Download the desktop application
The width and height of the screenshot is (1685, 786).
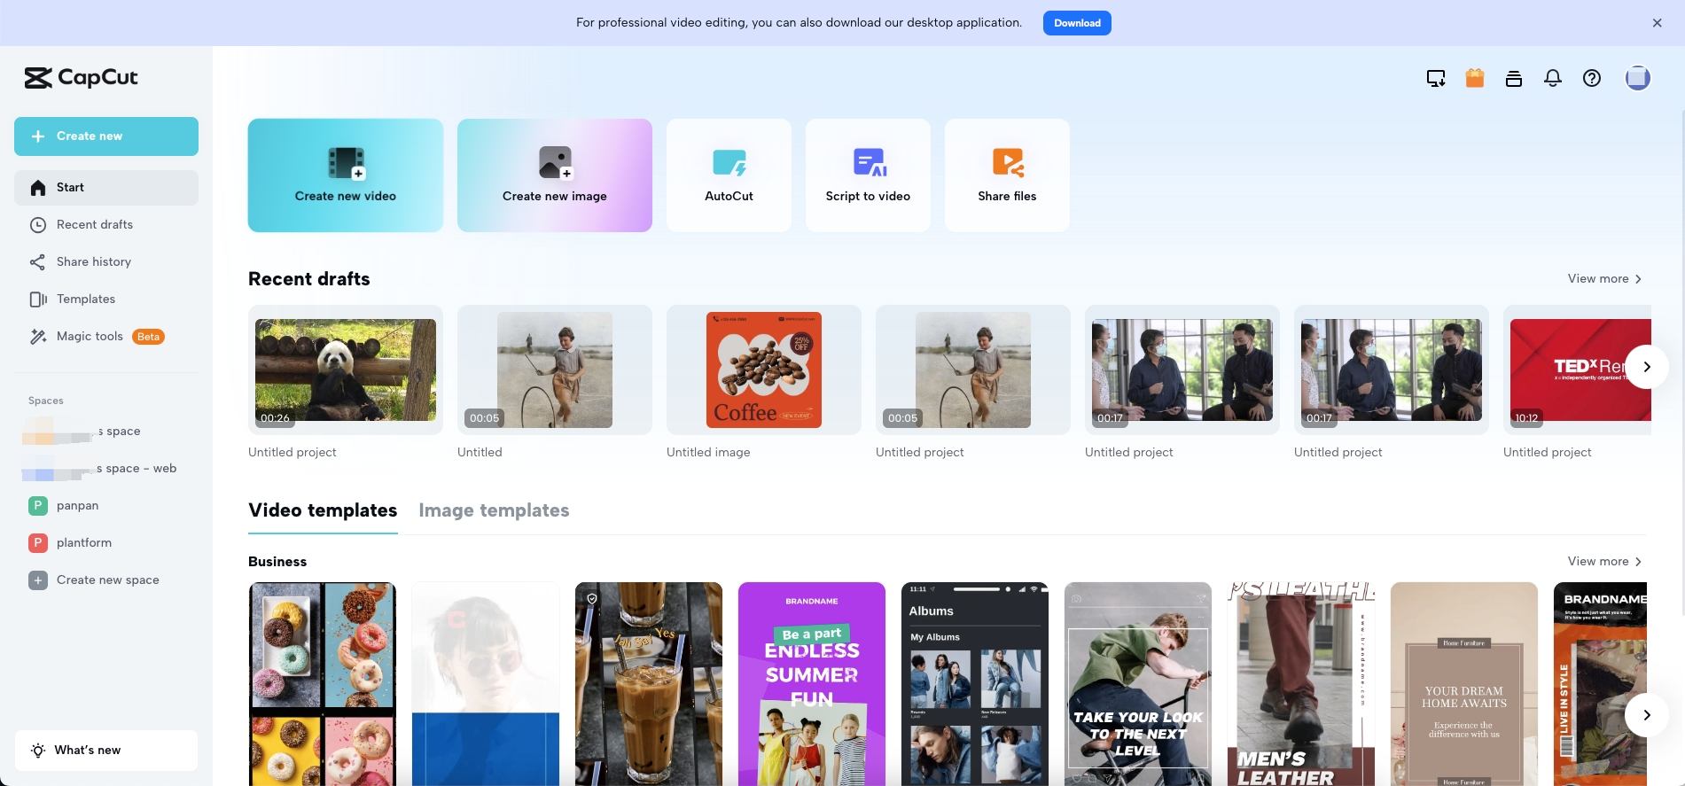tap(1077, 23)
